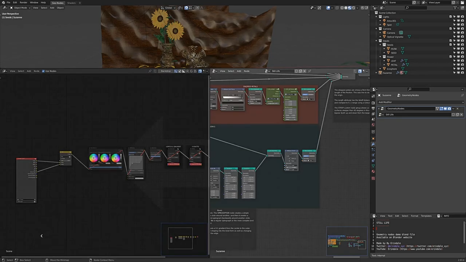The image size is (466, 262).
Task: Collapse the GeometryNodes modifier panel
Action: pyautogui.click(x=379, y=109)
